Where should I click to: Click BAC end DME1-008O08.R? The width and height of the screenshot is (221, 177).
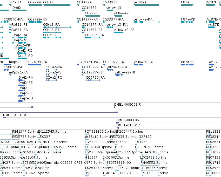click(x=115, y=107)
